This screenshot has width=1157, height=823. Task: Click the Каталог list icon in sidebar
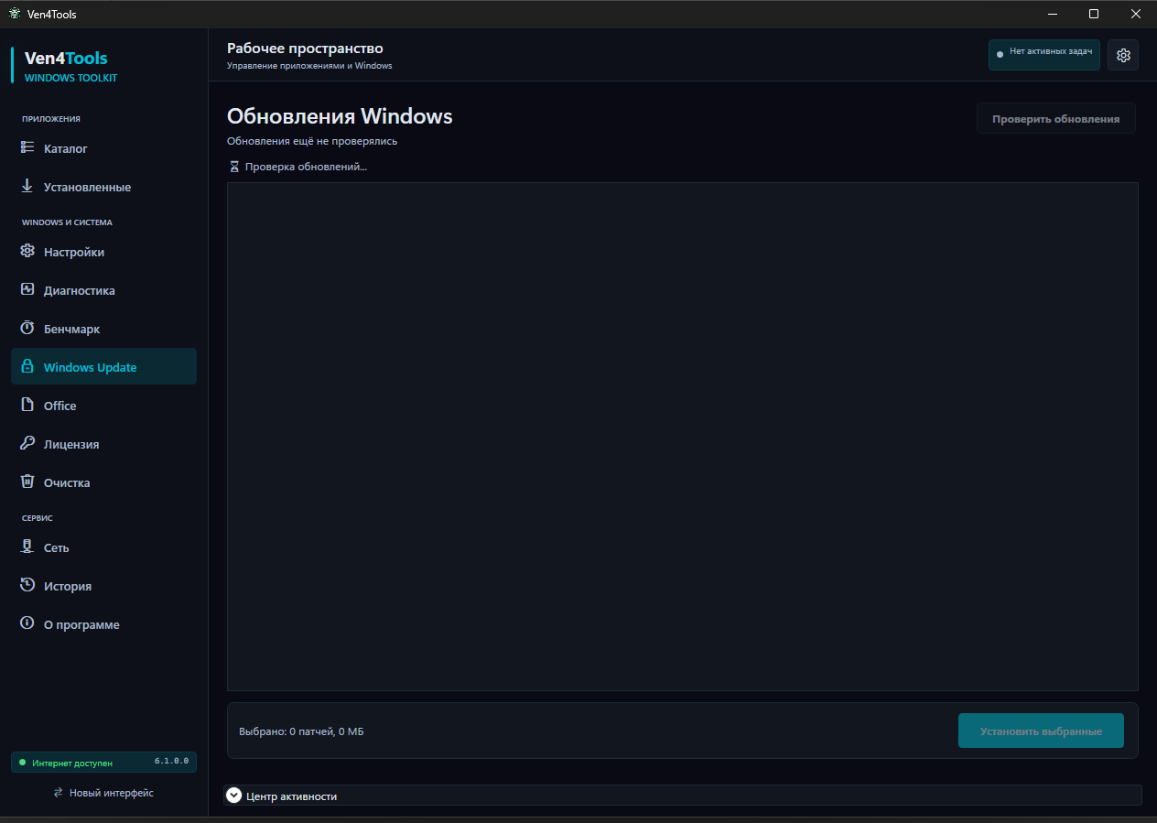[x=27, y=147]
